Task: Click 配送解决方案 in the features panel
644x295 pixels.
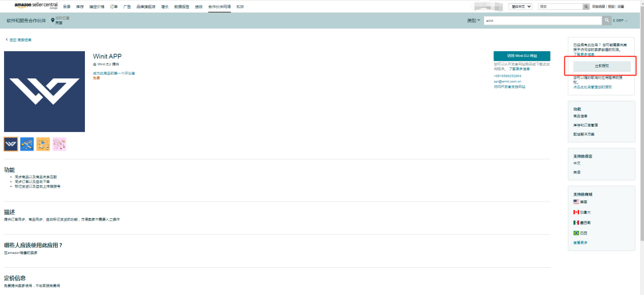Action: coord(584,134)
